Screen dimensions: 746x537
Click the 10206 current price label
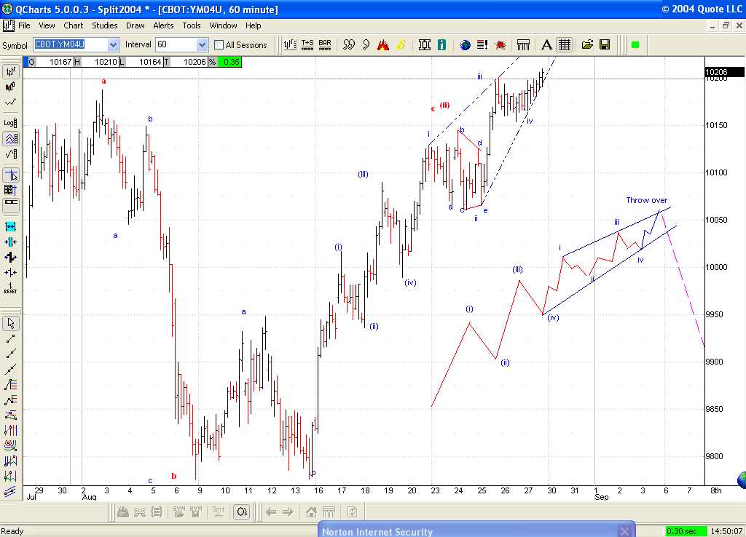[x=725, y=72]
